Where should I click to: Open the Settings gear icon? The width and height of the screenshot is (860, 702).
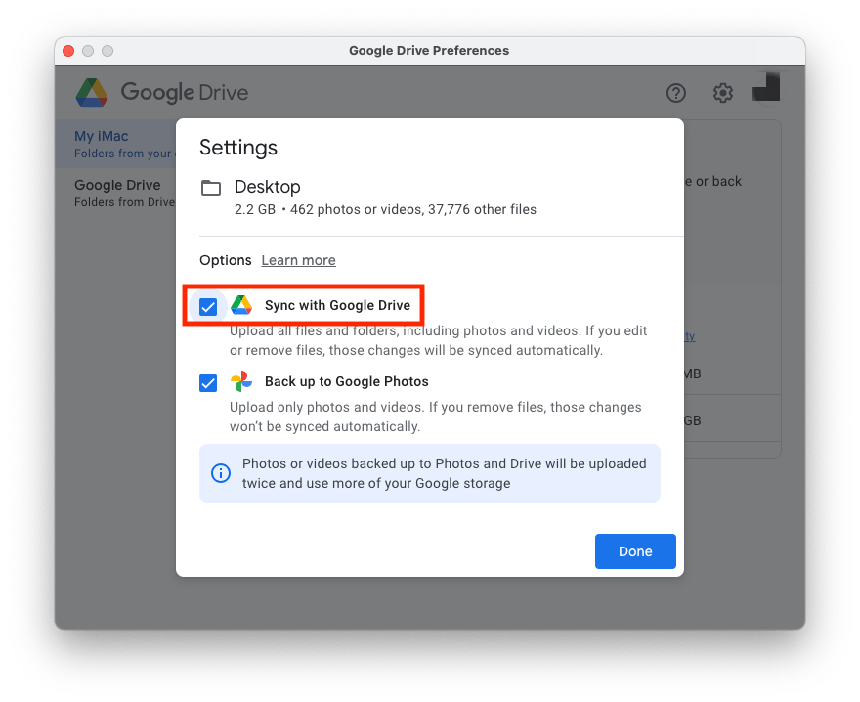[x=722, y=93]
